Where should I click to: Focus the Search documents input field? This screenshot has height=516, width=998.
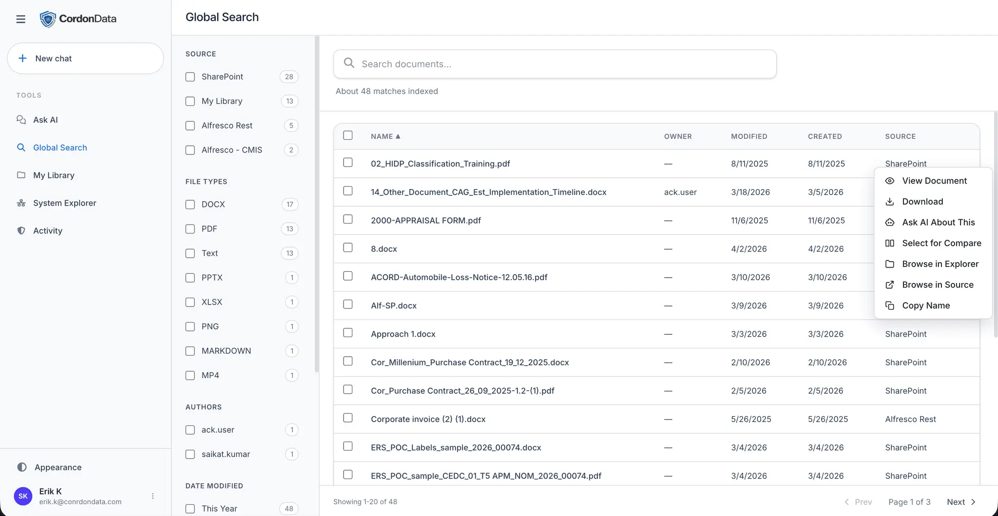[x=555, y=64]
